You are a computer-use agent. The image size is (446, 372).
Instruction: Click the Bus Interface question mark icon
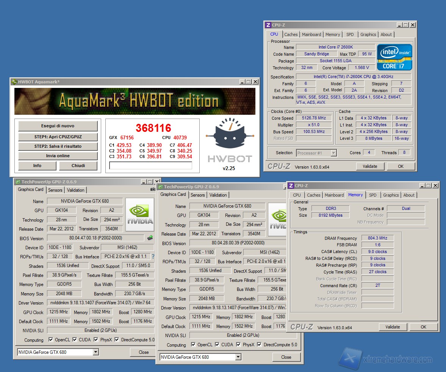[153, 256]
